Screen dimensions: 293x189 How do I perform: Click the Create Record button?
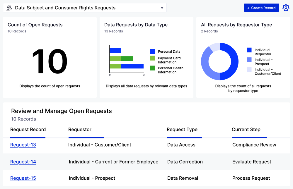click(x=261, y=8)
